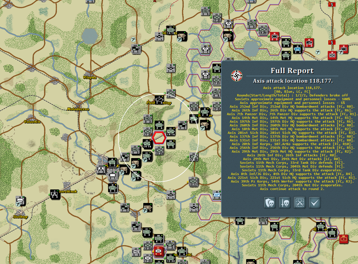Click the Stolbtsy town label

pyautogui.click(x=21, y=217)
